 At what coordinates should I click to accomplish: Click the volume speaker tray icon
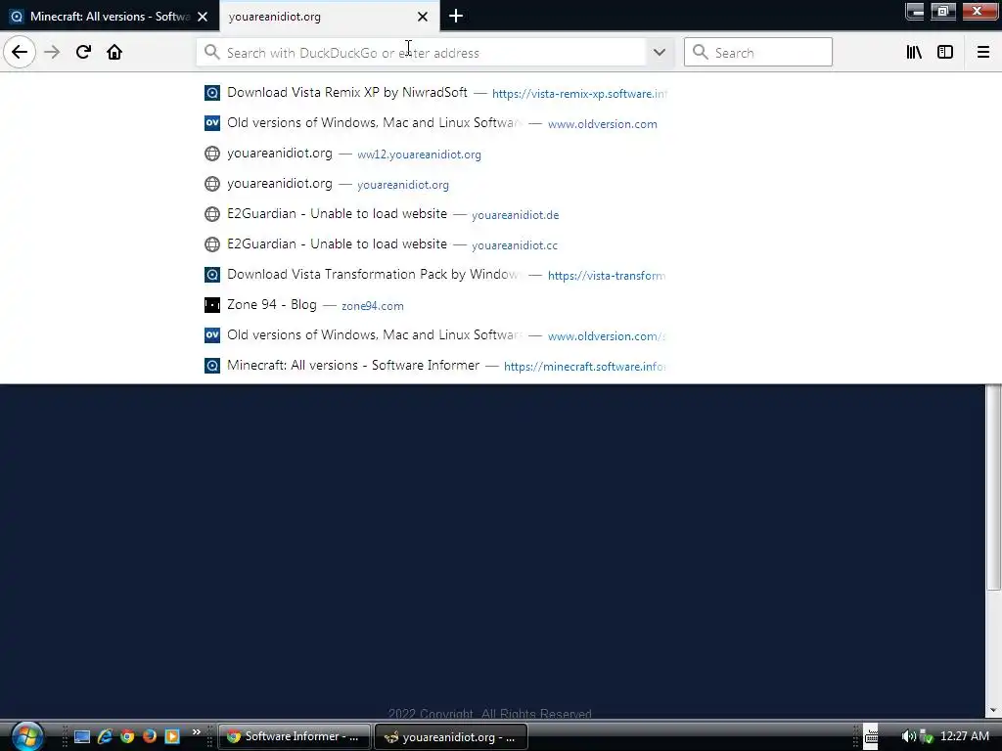coord(907,736)
